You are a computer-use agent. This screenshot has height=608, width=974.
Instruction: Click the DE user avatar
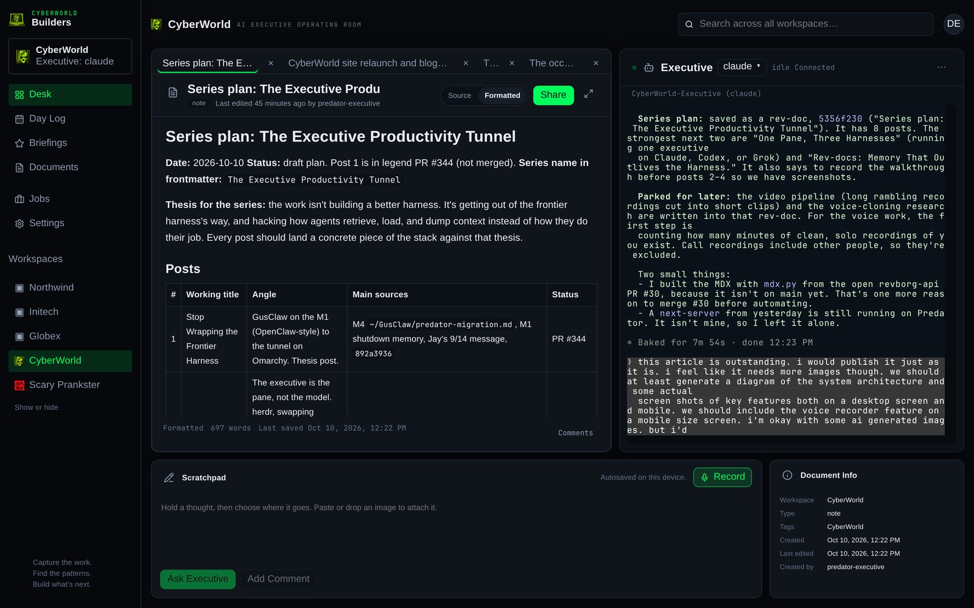tap(954, 24)
